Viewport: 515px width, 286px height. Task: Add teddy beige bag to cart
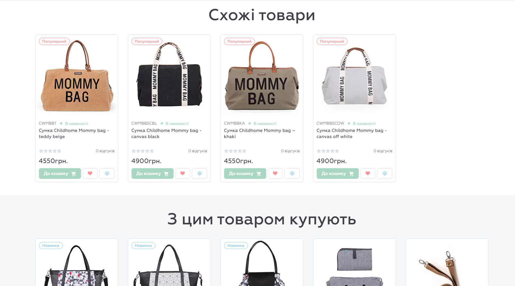pos(60,173)
